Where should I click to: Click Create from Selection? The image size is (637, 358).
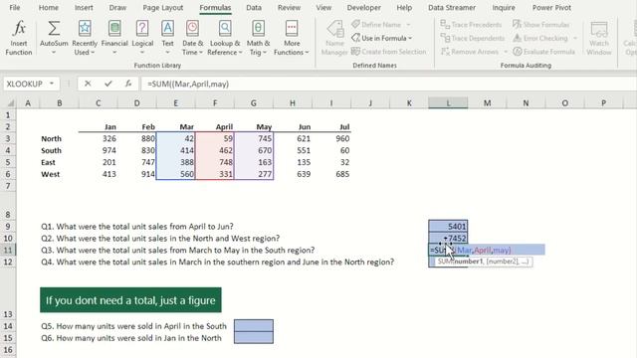tap(389, 52)
